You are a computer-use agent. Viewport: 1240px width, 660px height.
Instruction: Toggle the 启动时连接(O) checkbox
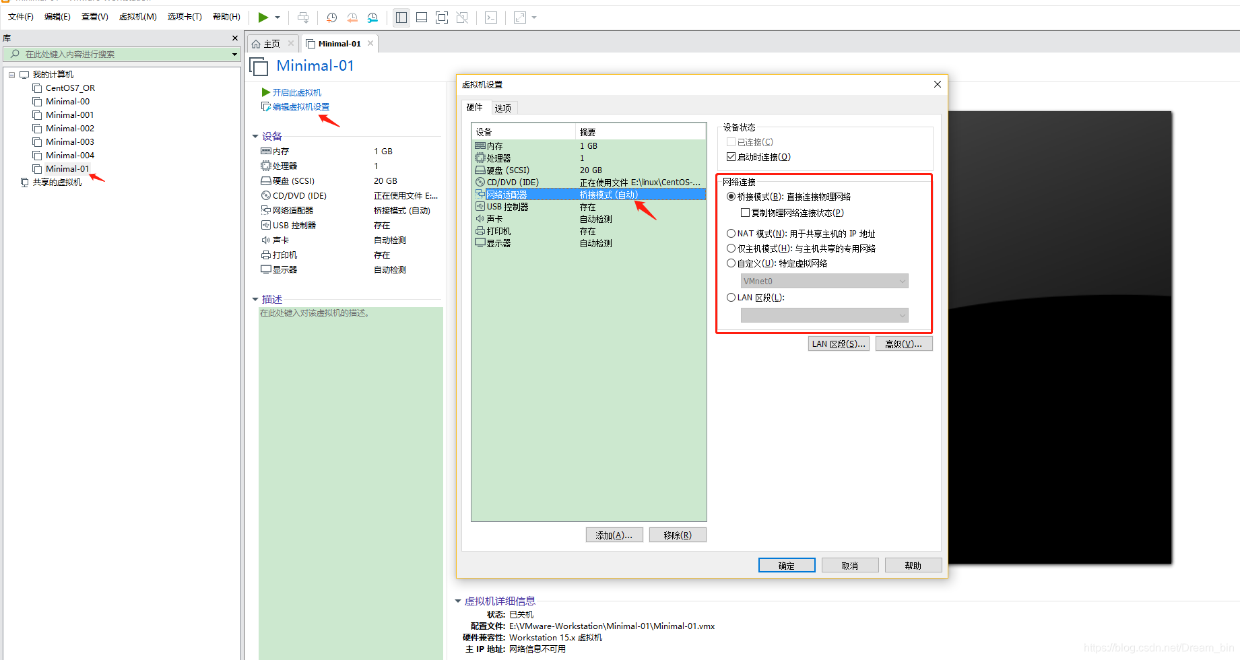[731, 157]
